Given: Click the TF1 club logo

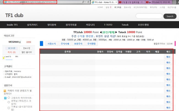Looking at the screenshot, I should 14,15.
